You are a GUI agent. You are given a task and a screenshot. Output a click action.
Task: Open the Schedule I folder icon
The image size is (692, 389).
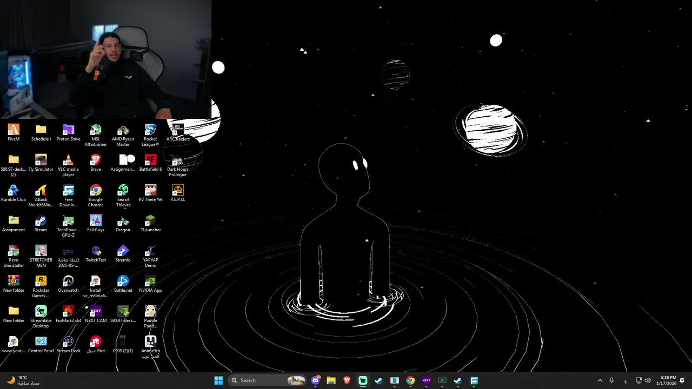click(41, 133)
